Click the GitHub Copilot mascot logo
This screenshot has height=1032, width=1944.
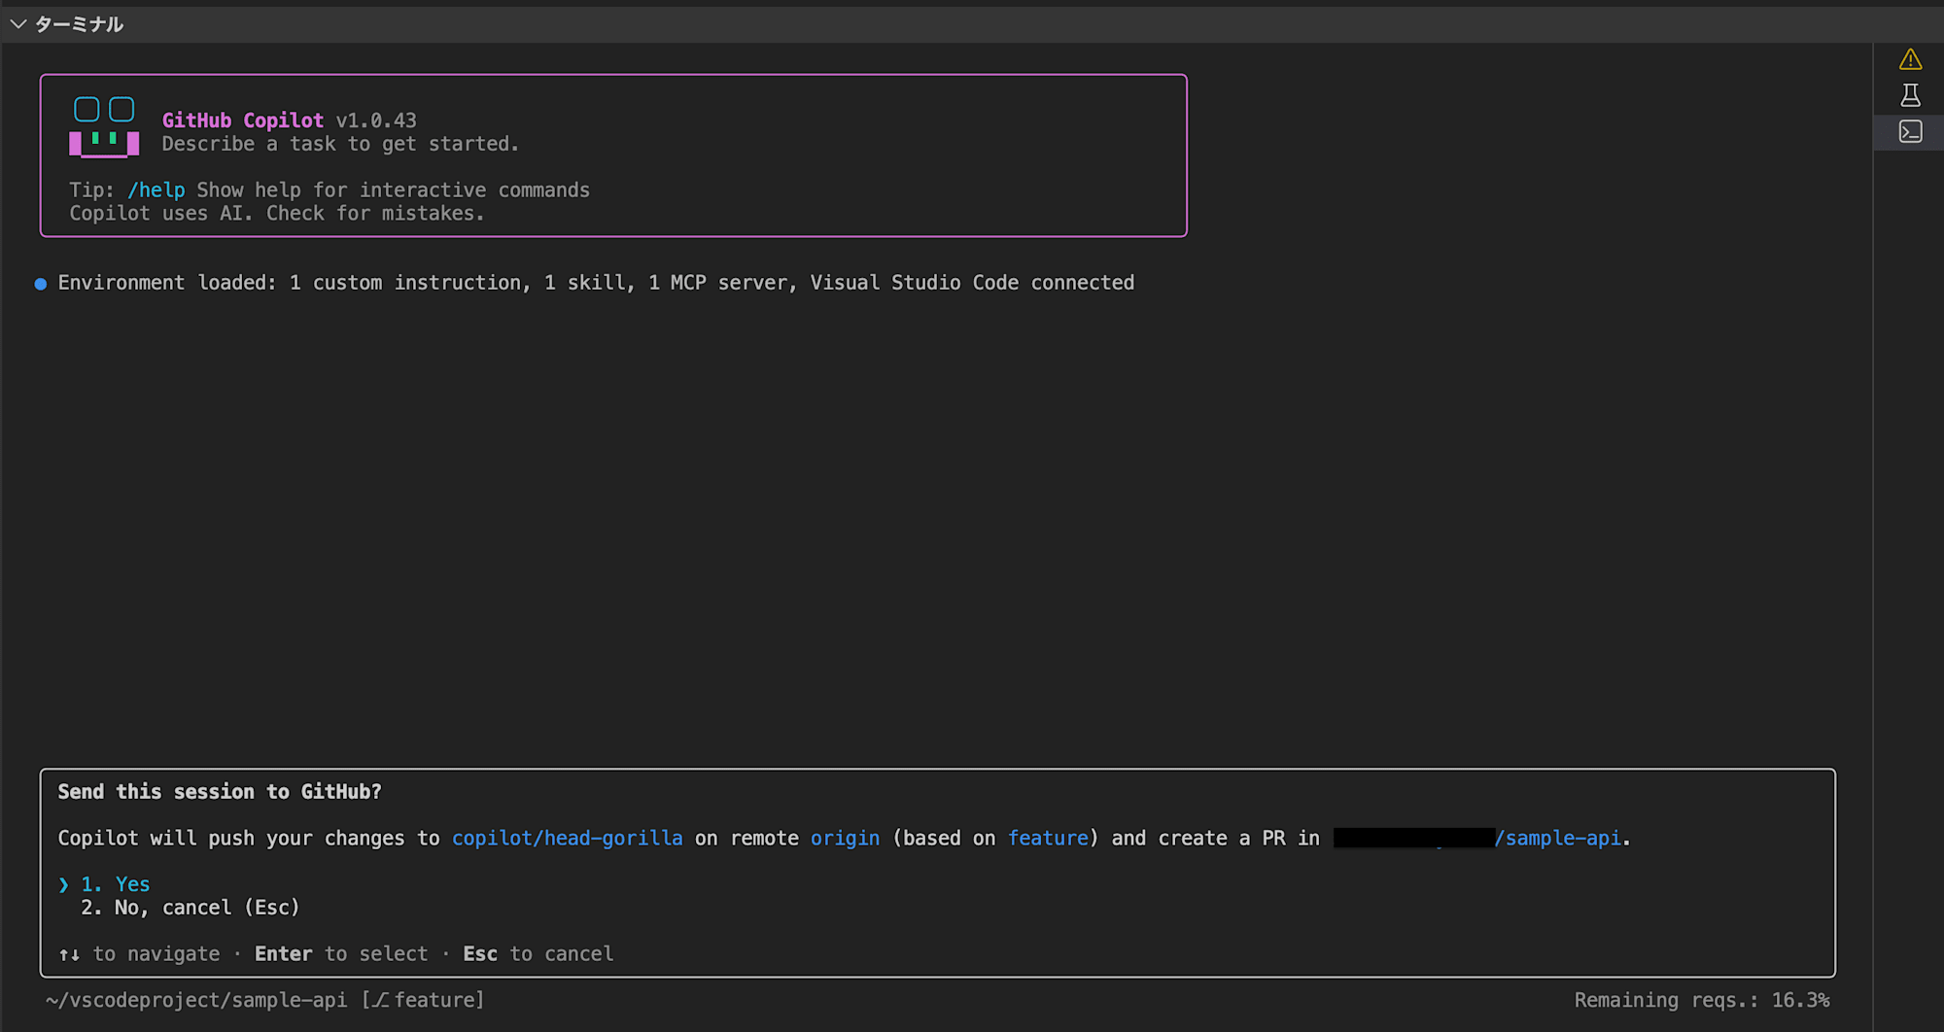tap(104, 126)
